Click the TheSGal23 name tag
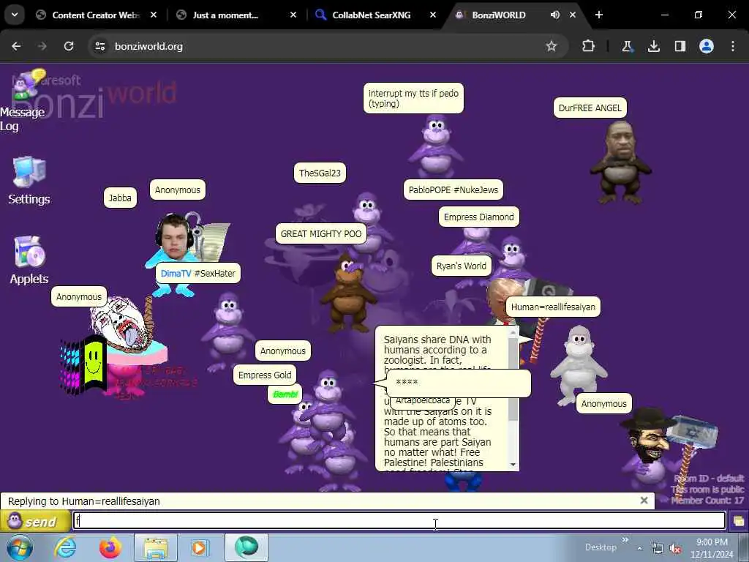Viewport: 749px width, 562px height. tap(320, 173)
